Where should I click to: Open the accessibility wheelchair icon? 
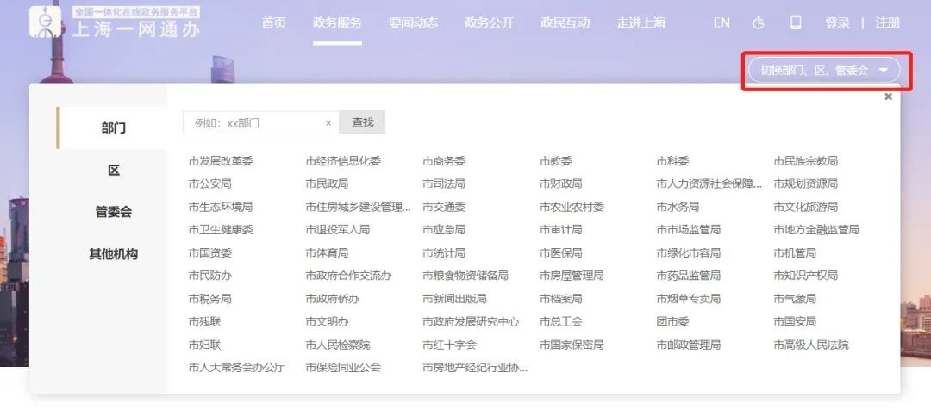pos(759,23)
